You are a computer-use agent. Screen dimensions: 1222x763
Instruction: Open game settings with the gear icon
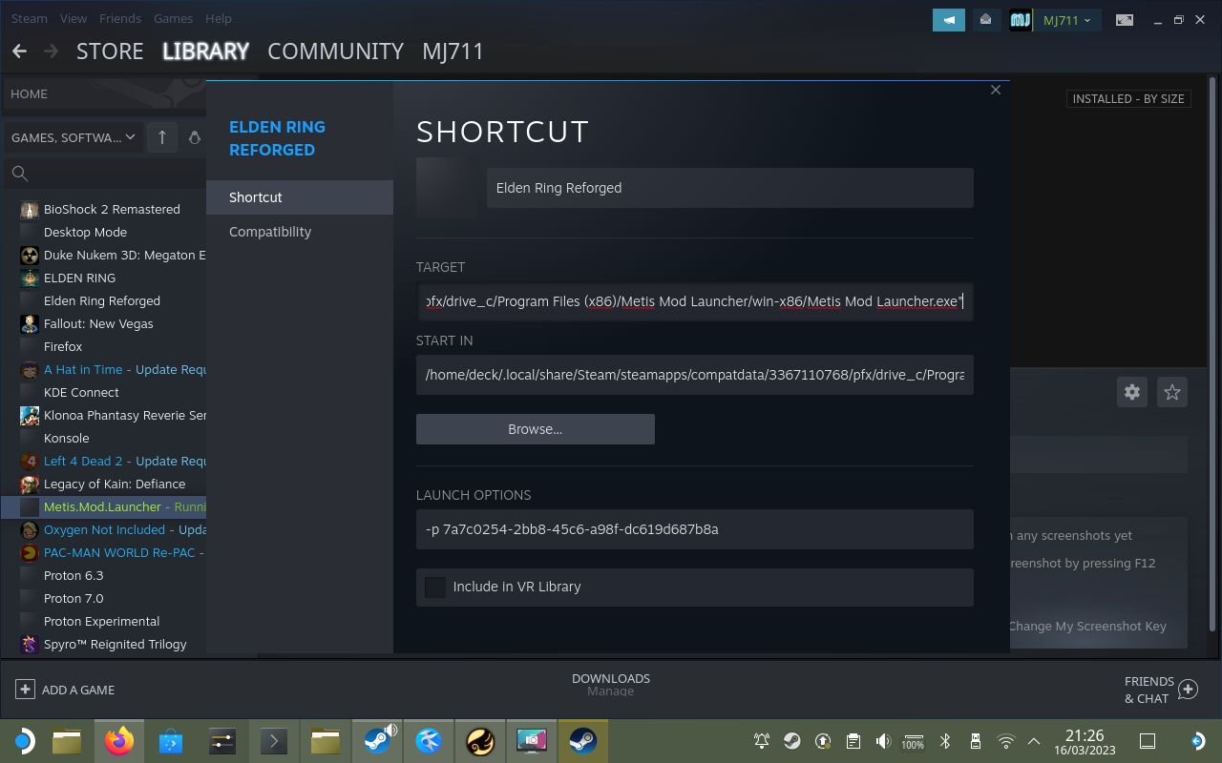(1131, 392)
